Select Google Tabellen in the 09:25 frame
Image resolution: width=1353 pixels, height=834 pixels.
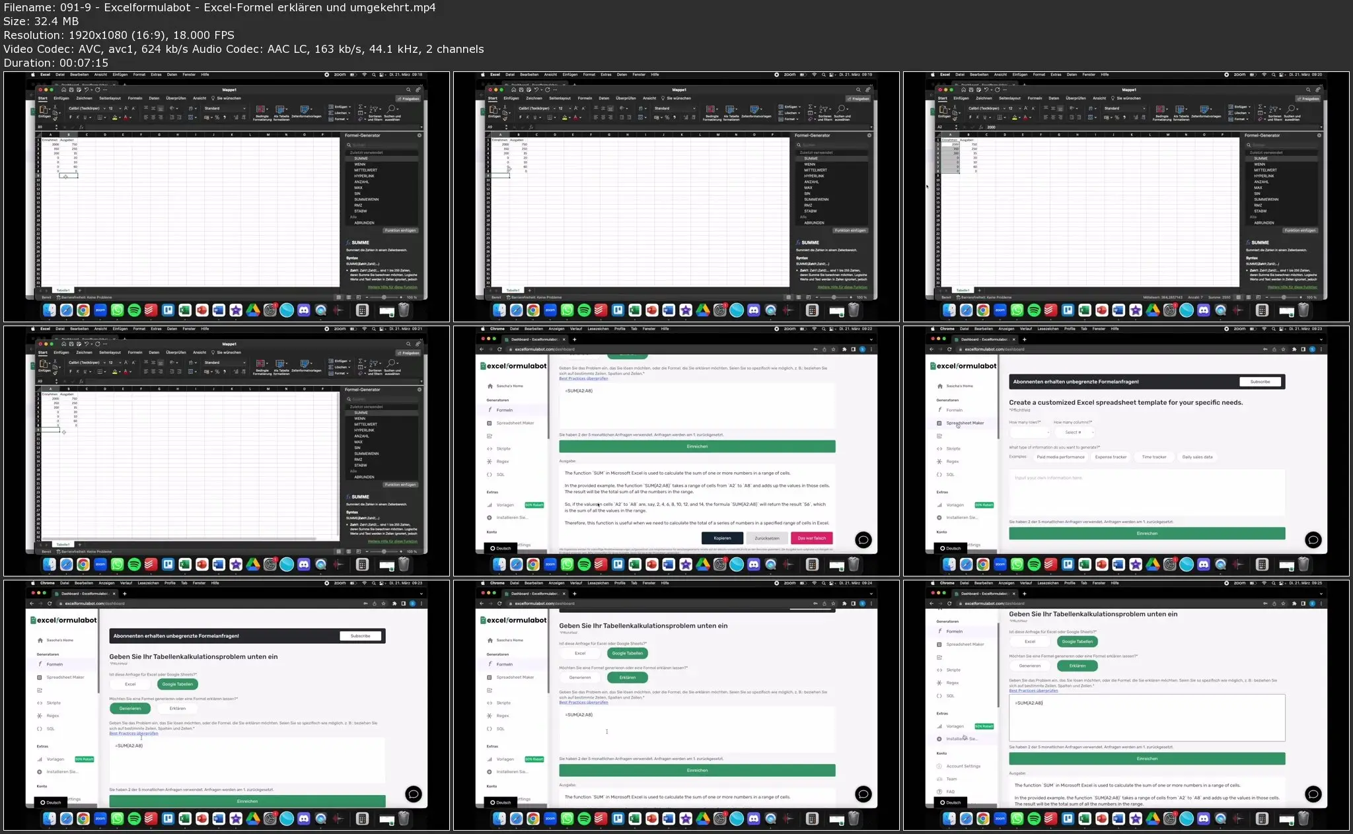[1077, 641]
